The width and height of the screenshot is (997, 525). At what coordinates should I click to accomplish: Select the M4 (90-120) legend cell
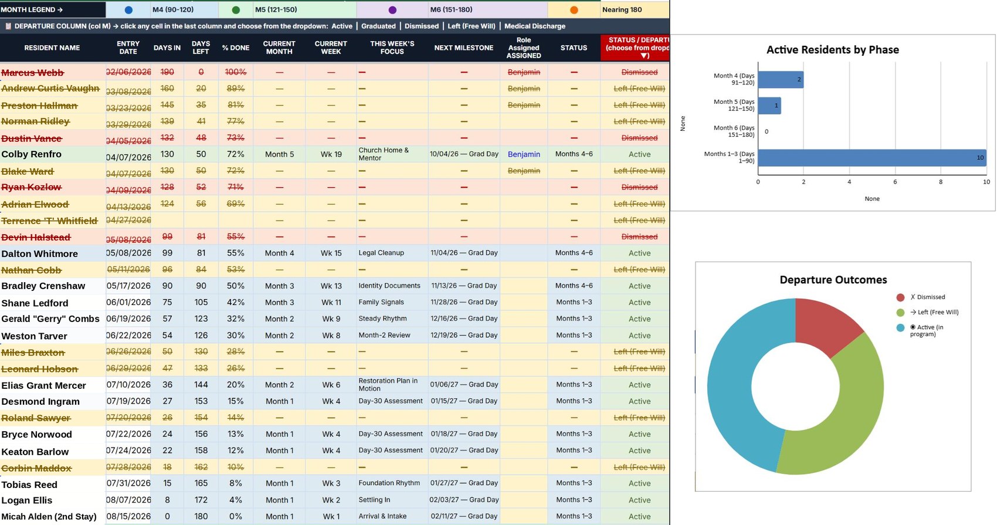(x=185, y=9)
